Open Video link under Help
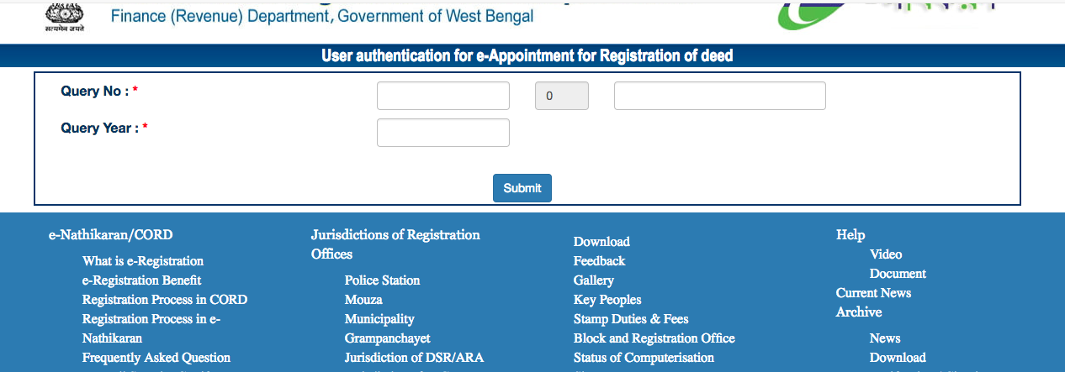Screen dimensions: 1065x372 click(886, 254)
